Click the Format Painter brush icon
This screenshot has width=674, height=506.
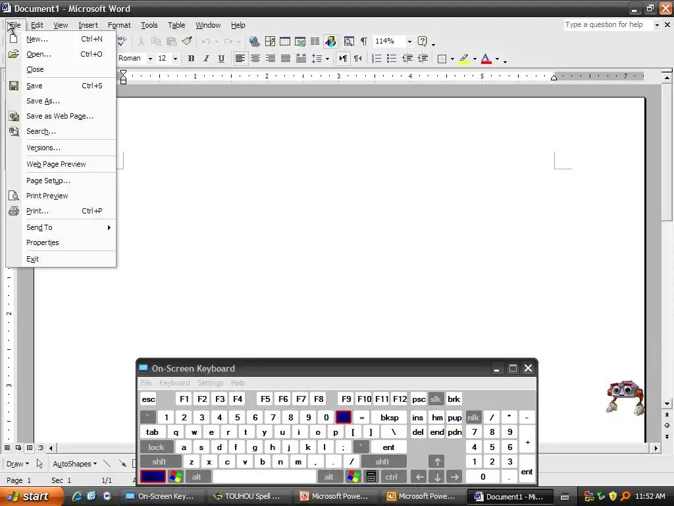coord(187,42)
